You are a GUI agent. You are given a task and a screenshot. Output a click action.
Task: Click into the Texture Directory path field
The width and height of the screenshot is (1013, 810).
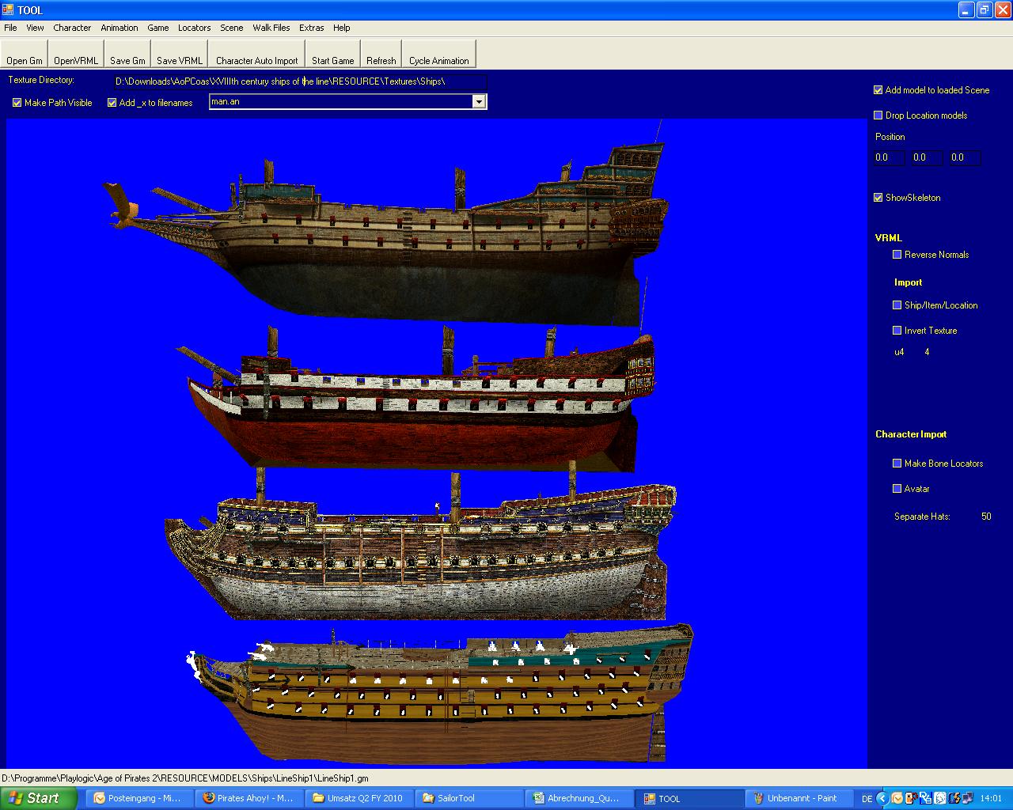pyautogui.click(x=300, y=81)
